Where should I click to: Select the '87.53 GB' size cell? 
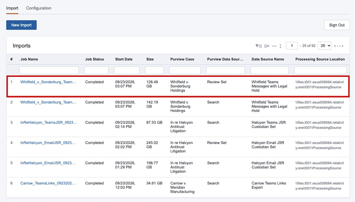click(154, 123)
